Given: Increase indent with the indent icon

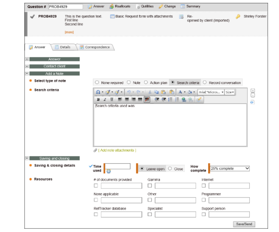Looking at the screenshot, I should point(157,100).
